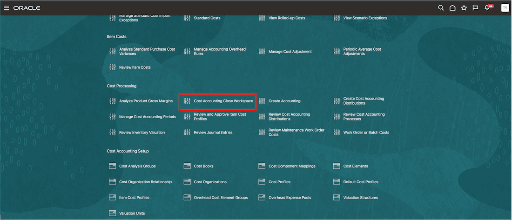Open Cost Organization Relationship
This screenshot has height=220, width=512.
point(145,181)
